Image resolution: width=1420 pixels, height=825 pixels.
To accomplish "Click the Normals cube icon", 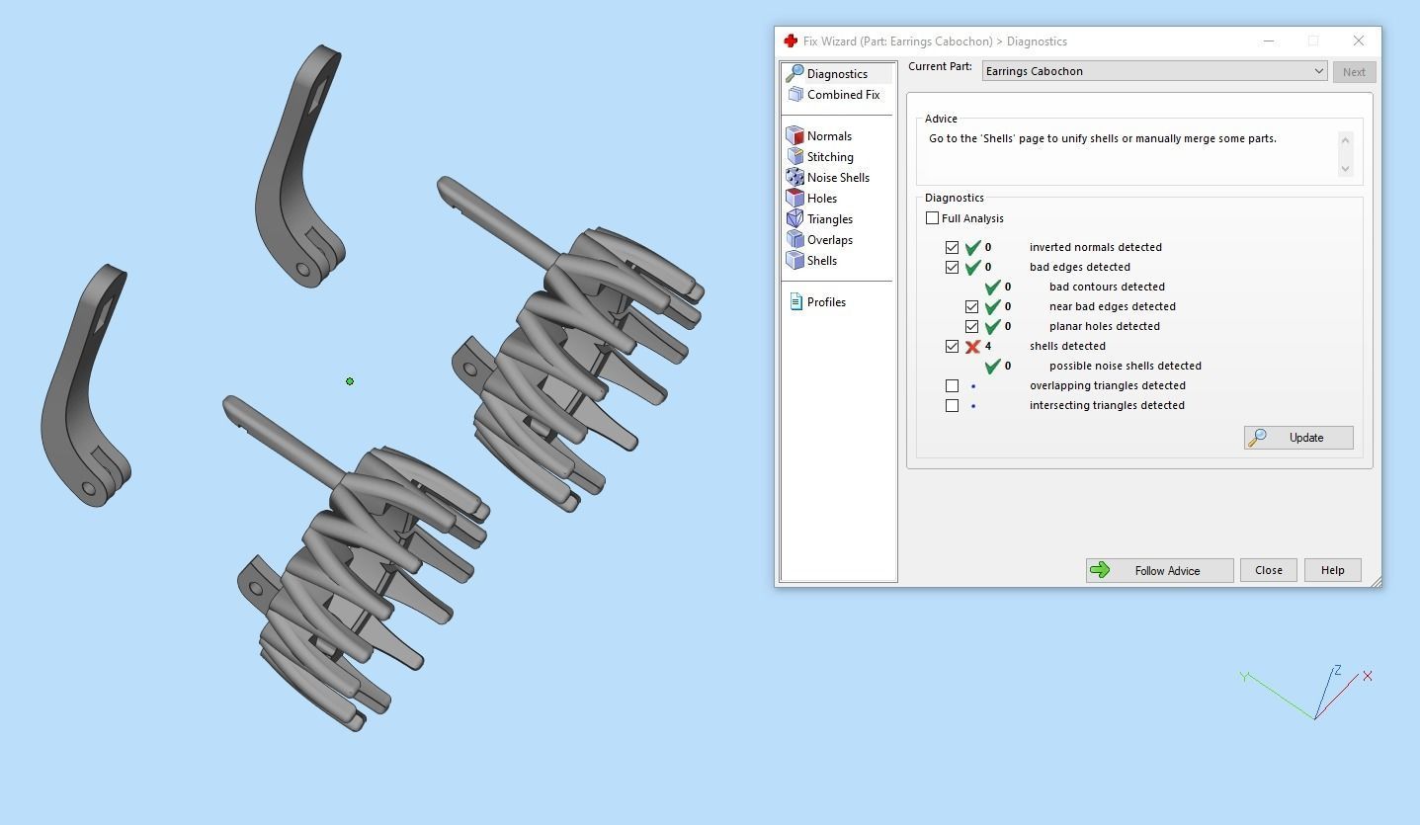I will point(794,135).
